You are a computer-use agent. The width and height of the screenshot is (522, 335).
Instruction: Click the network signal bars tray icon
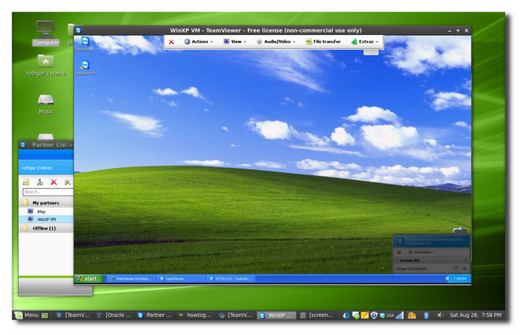click(x=400, y=315)
